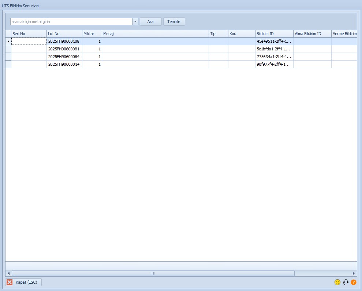This screenshot has width=362, height=291.
Task: Select the row with lot 2025FH90600081
Action: point(64,49)
